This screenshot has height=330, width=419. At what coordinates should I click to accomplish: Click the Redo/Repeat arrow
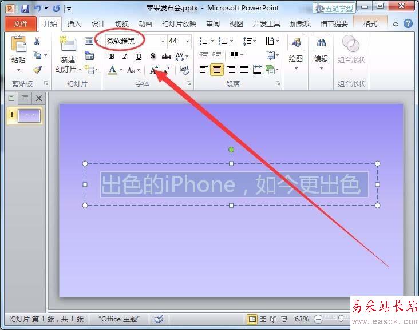click(56, 9)
